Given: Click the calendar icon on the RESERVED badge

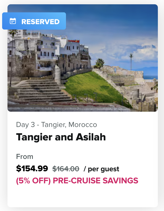Looking at the screenshot, I should [x=13, y=21].
